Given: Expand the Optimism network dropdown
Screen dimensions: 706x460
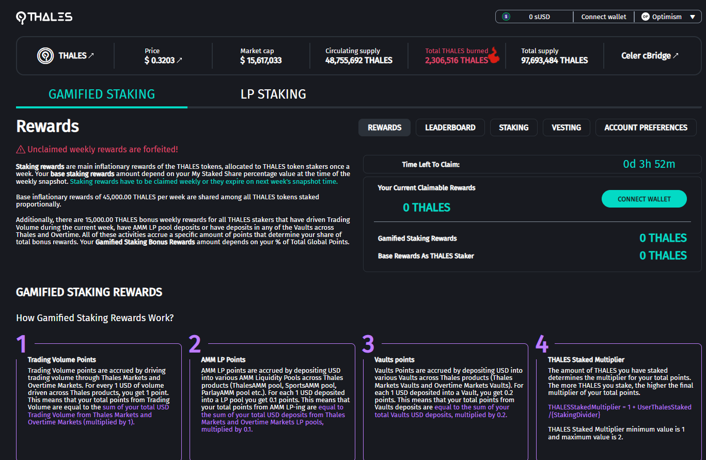Looking at the screenshot, I should 693,17.
